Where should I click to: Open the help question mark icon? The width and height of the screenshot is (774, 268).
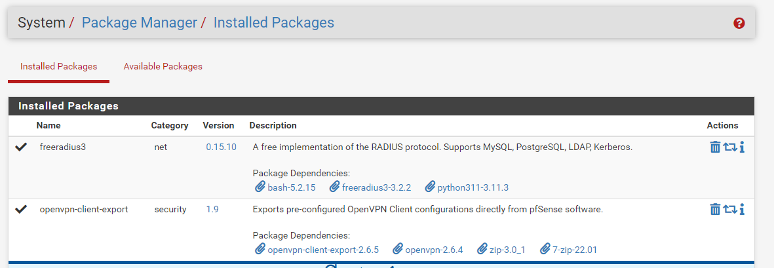(739, 23)
